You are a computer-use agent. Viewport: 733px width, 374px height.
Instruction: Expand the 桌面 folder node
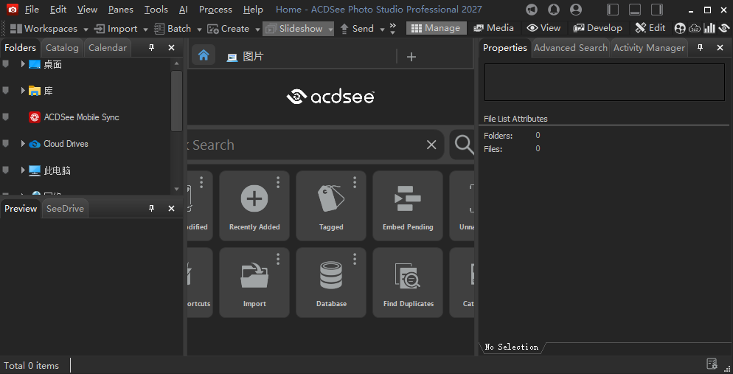click(x=22, y=64)
